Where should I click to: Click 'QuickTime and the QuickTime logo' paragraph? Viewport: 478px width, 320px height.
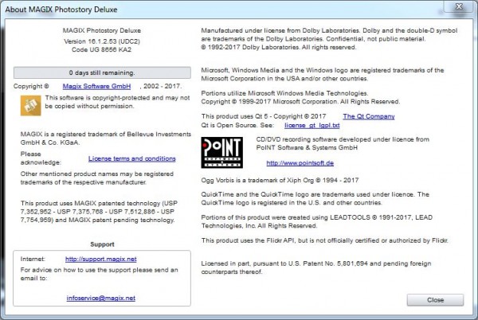(315, 198)
